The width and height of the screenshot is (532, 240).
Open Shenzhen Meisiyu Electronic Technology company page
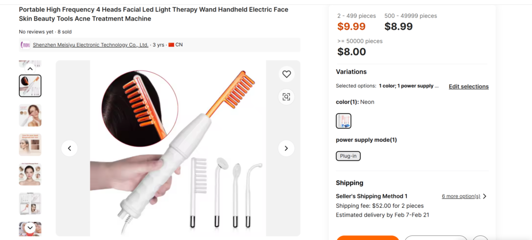pos(90,45)
